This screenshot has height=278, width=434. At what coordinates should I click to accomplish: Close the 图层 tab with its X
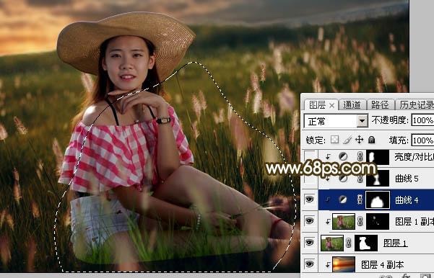click(x=331, y=105)
